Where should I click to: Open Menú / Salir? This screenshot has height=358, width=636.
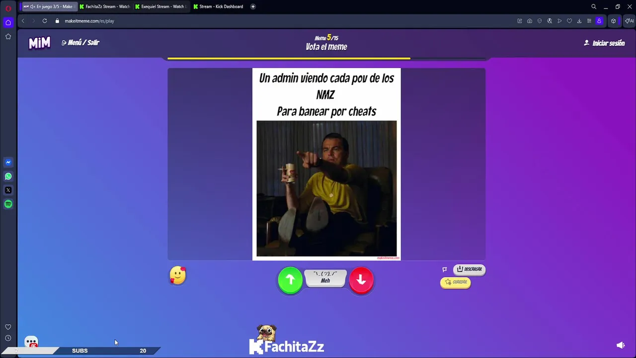tap(80, 43)
